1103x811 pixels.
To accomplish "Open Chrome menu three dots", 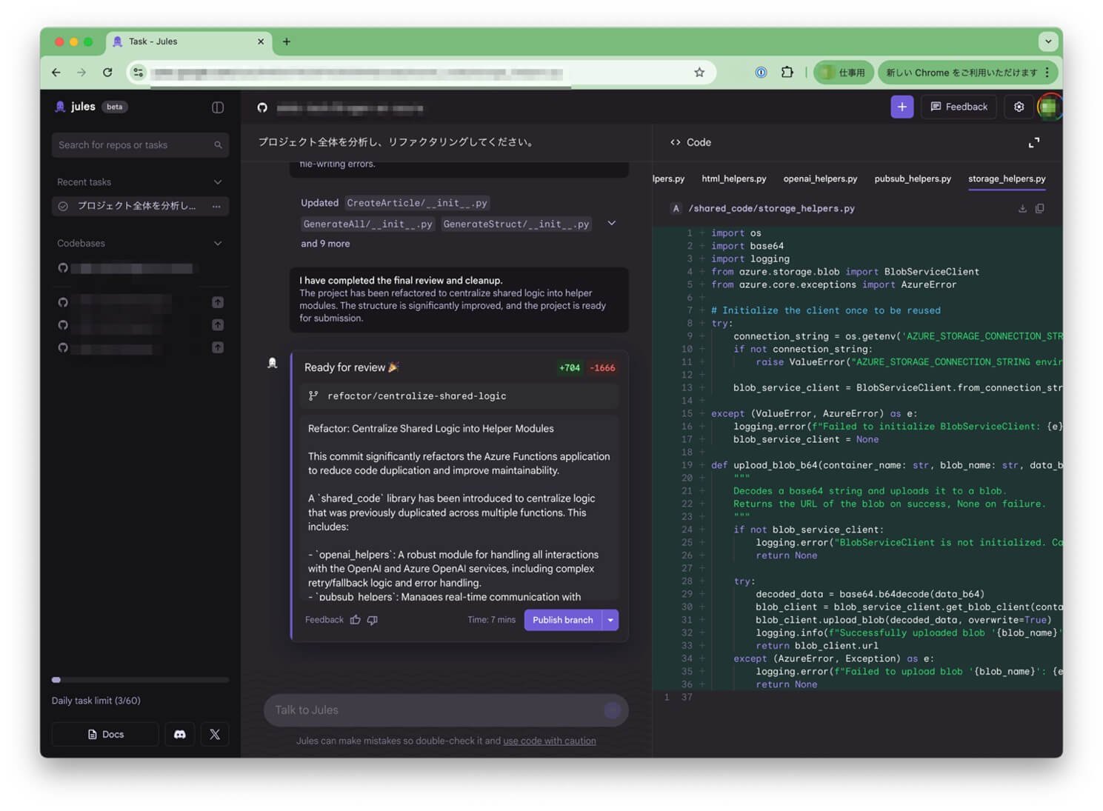I will click(1047, 73).
